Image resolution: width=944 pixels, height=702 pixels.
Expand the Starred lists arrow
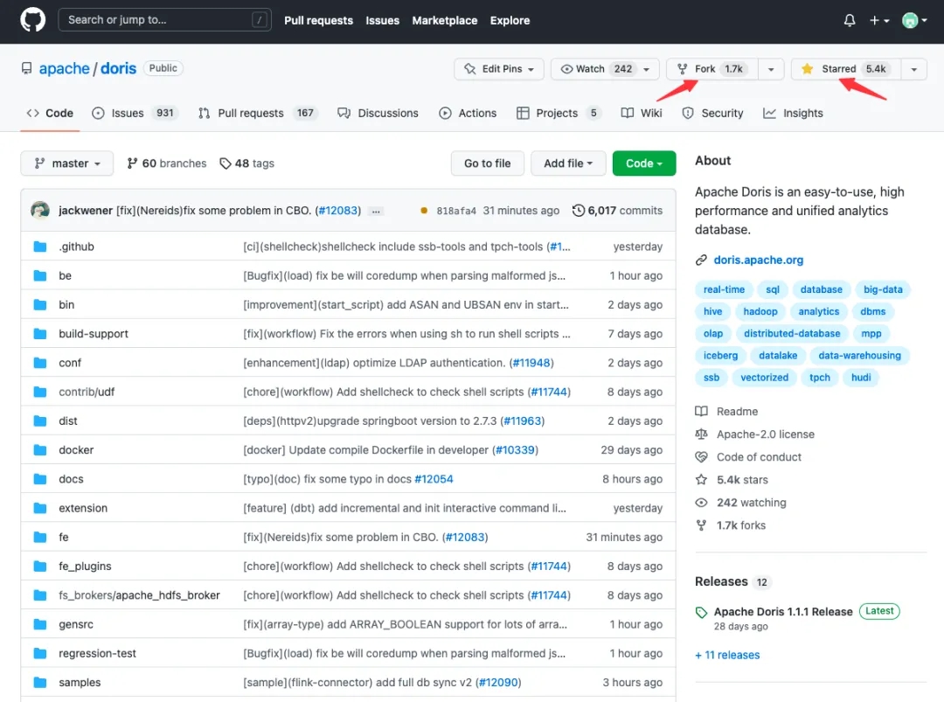(x=914, y=69)
